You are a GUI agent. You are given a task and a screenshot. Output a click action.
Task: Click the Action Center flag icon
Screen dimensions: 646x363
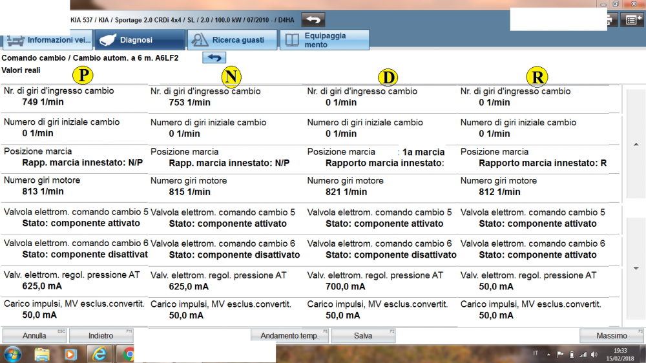pos(560,355)
